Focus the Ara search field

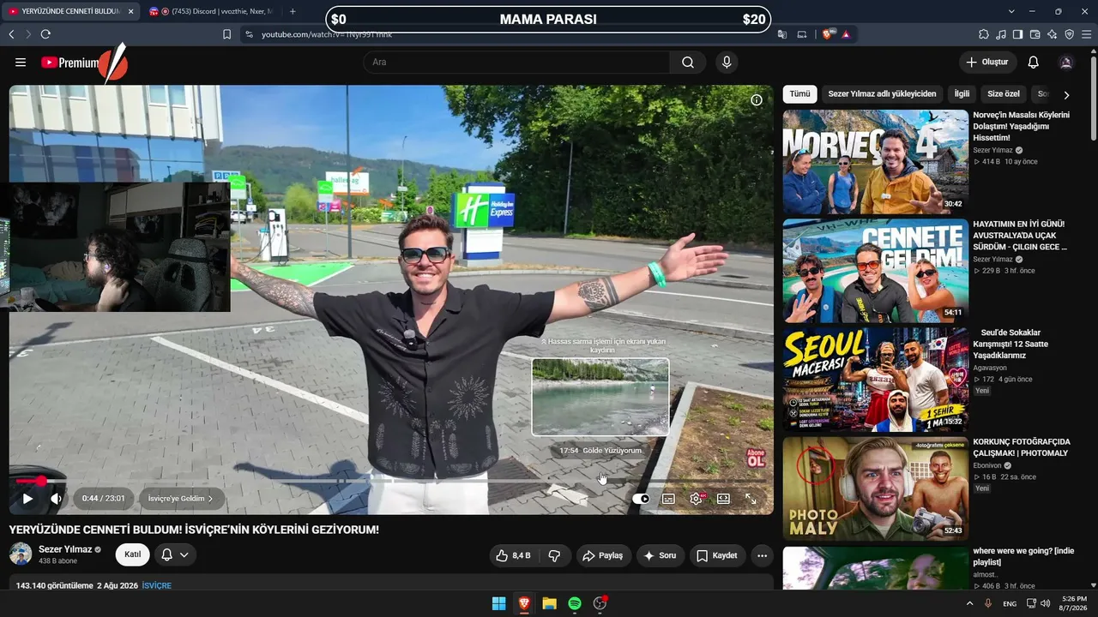coord(516,63)
